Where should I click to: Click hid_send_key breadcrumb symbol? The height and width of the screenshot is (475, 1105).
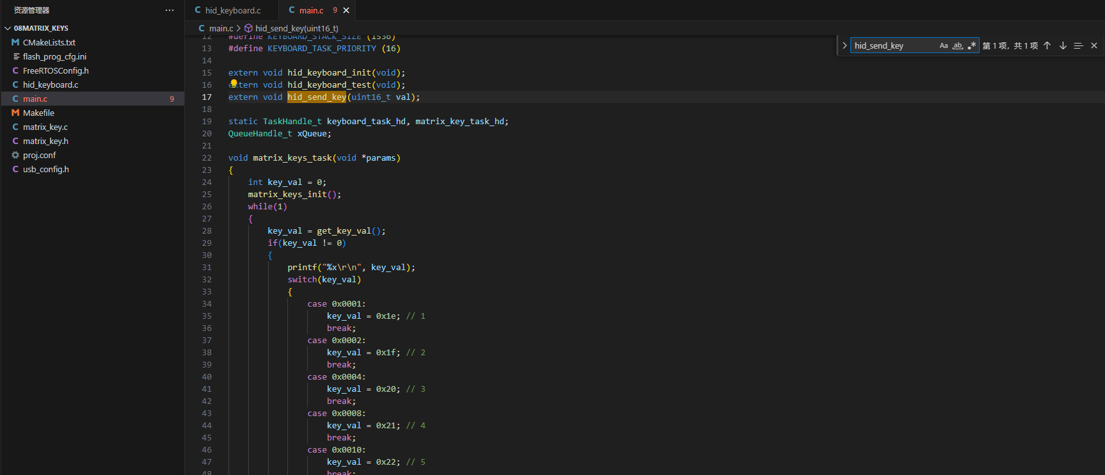(297, 28)
